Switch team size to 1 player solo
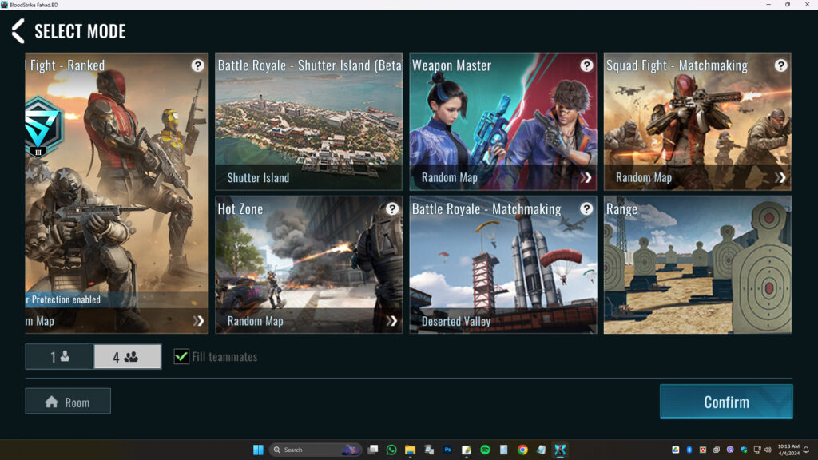 (x=59, y=357)
